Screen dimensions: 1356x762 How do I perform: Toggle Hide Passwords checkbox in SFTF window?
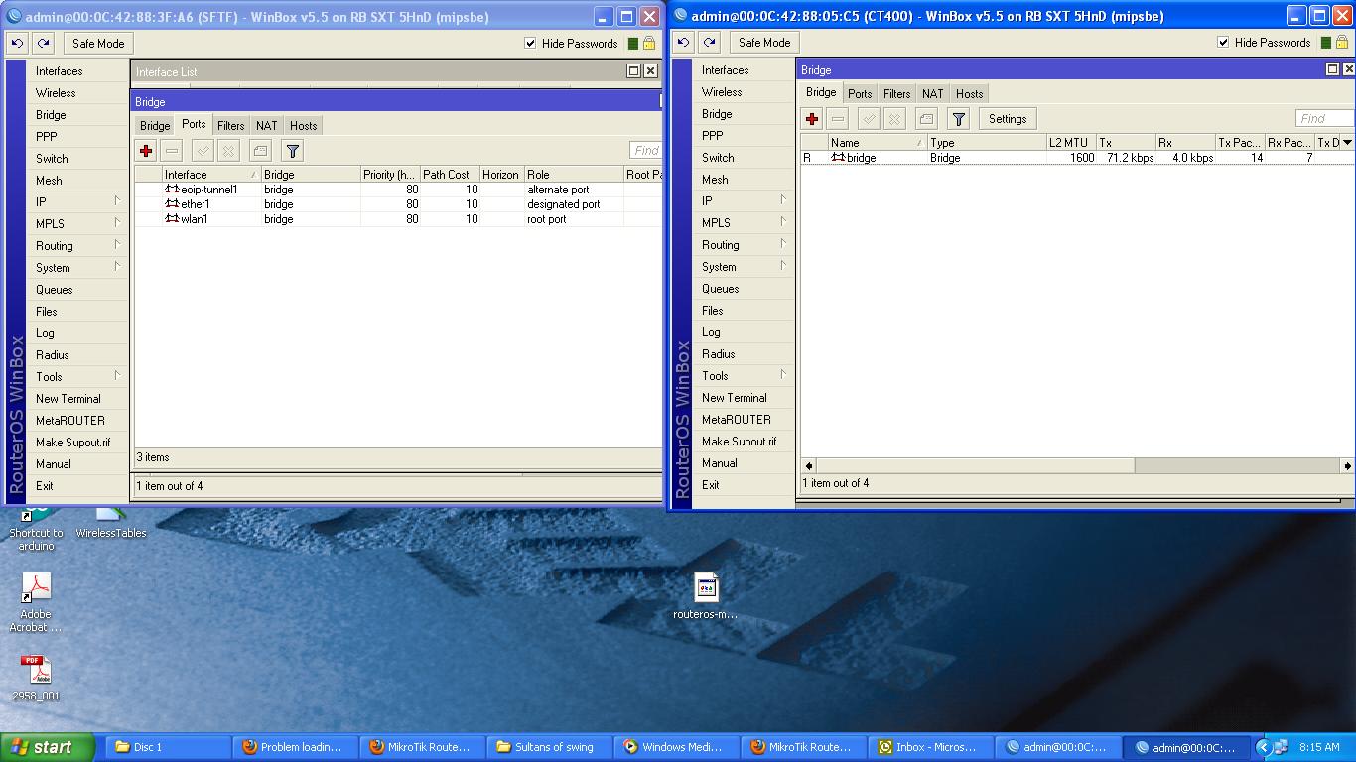tap(530, 43)
